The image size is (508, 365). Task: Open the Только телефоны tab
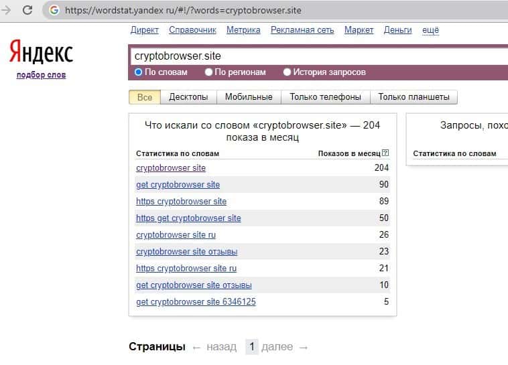click(x=325, y=97)
